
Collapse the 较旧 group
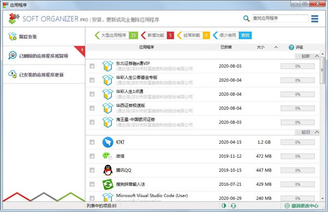tap(317, 132)
